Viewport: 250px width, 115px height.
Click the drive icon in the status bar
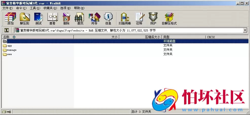4,112
